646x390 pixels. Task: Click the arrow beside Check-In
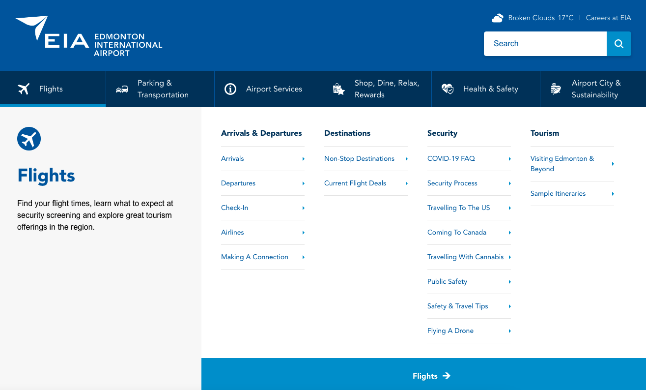coord(304,208)
